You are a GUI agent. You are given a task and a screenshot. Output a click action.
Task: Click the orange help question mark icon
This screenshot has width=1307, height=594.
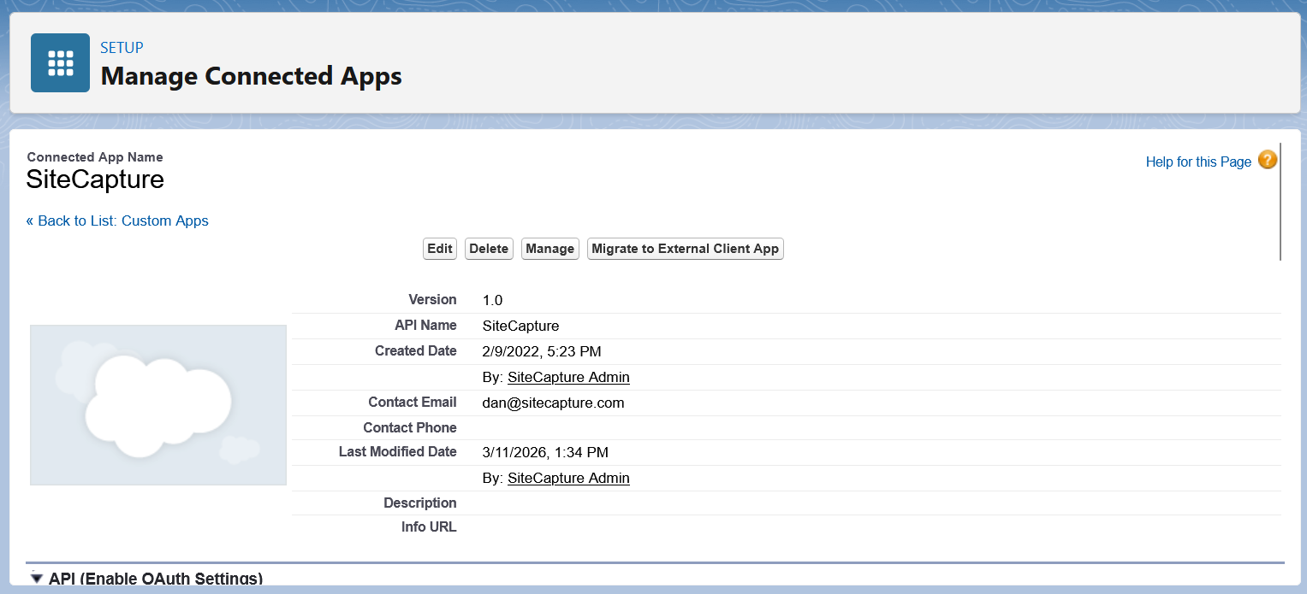pyautogui.click(x=1268, y=161)
